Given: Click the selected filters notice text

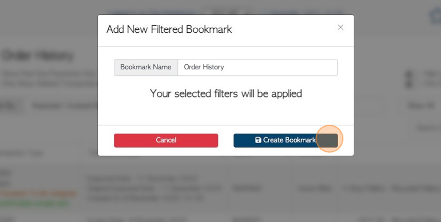Looking at the screenshot, I should pyautogui.click(x=226, y=93).
